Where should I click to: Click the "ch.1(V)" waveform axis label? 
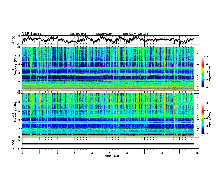pyautogui.click(x=13, y=40)
